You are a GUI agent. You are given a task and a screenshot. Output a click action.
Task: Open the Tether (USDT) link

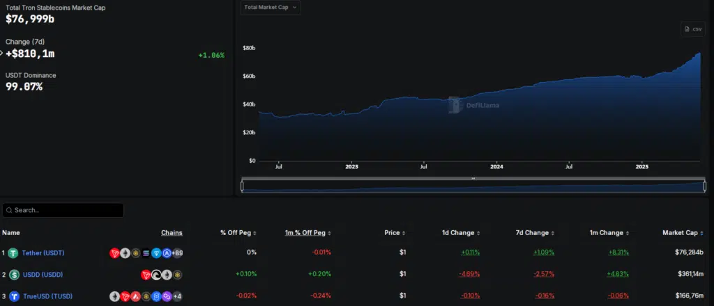pyautogui.click(x=43, y=253)
